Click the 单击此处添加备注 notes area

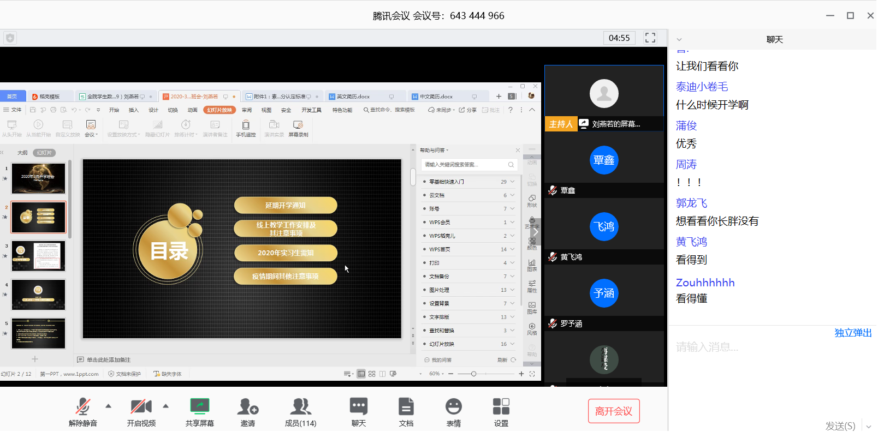click(x=109, y=360)
